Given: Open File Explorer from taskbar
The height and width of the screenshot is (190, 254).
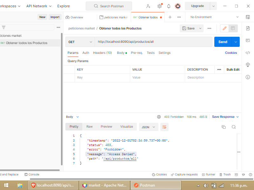Looking at the screenshot, I should tap(20, 185).
